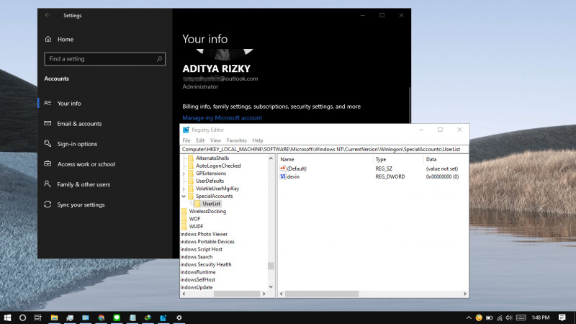
Task: Open the Help menu in Registry Editor
Action: tap(258, 140)
